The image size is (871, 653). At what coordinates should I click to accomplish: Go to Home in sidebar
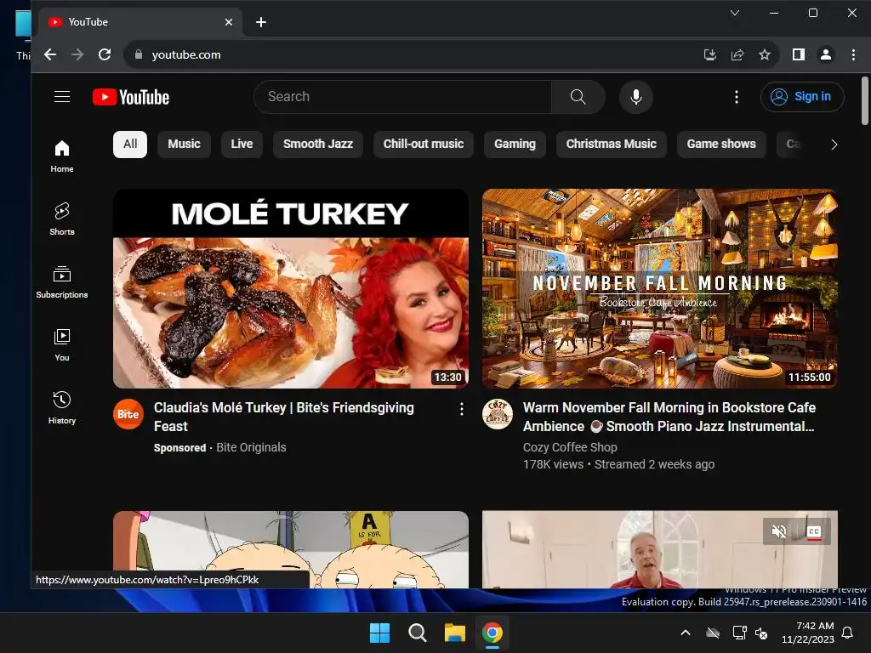click(x=61, y=156)
